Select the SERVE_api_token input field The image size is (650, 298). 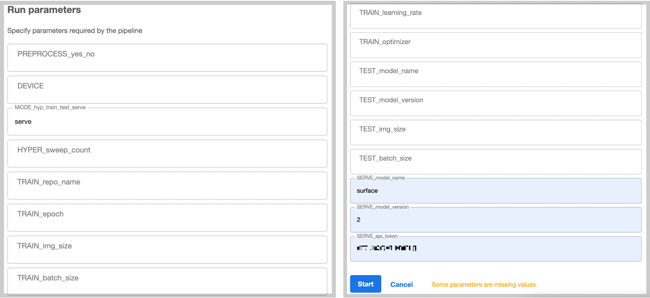[x=495, y=249]
